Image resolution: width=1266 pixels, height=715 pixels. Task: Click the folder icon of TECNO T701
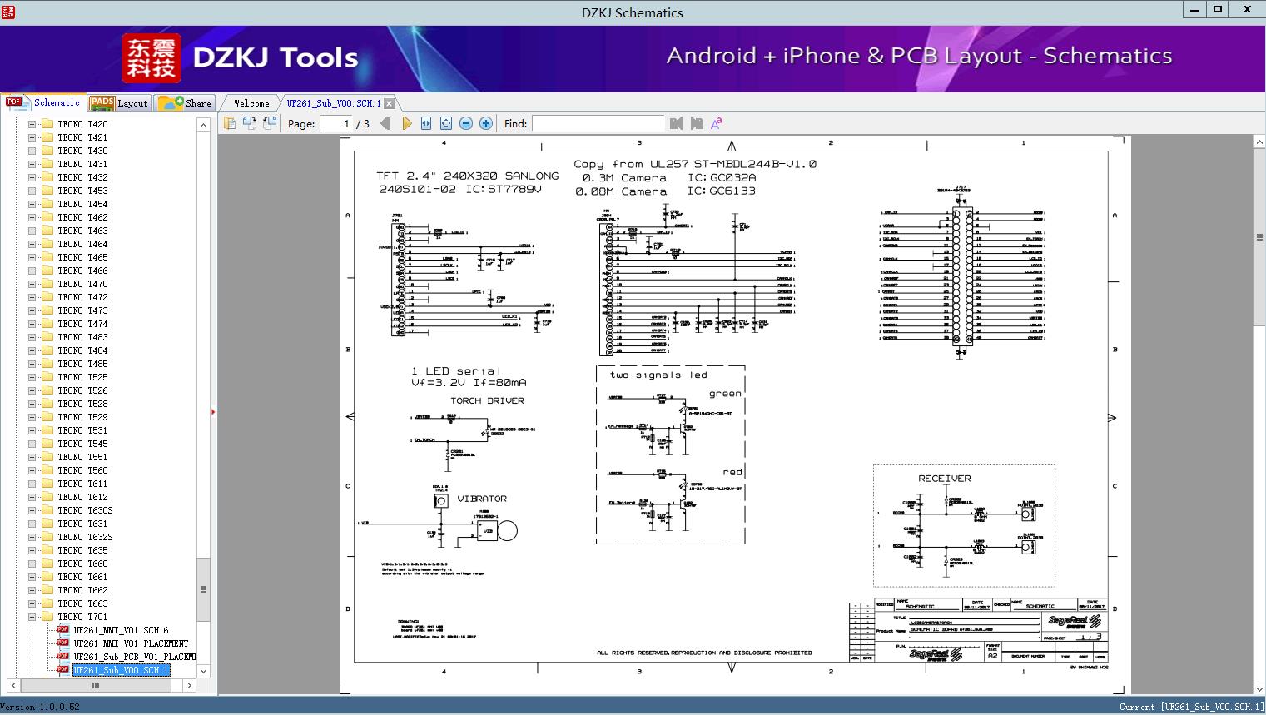[x=47, y=617]
